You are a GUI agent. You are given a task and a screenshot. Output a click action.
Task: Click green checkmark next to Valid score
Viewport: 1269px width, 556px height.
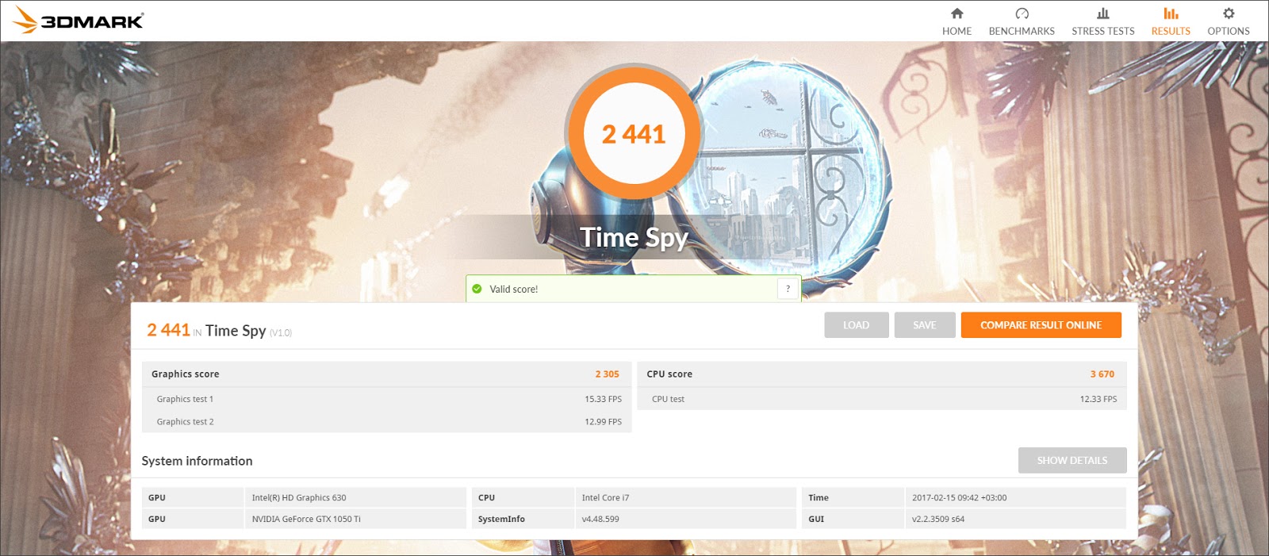pyautogui.click(x=477, y=289)
